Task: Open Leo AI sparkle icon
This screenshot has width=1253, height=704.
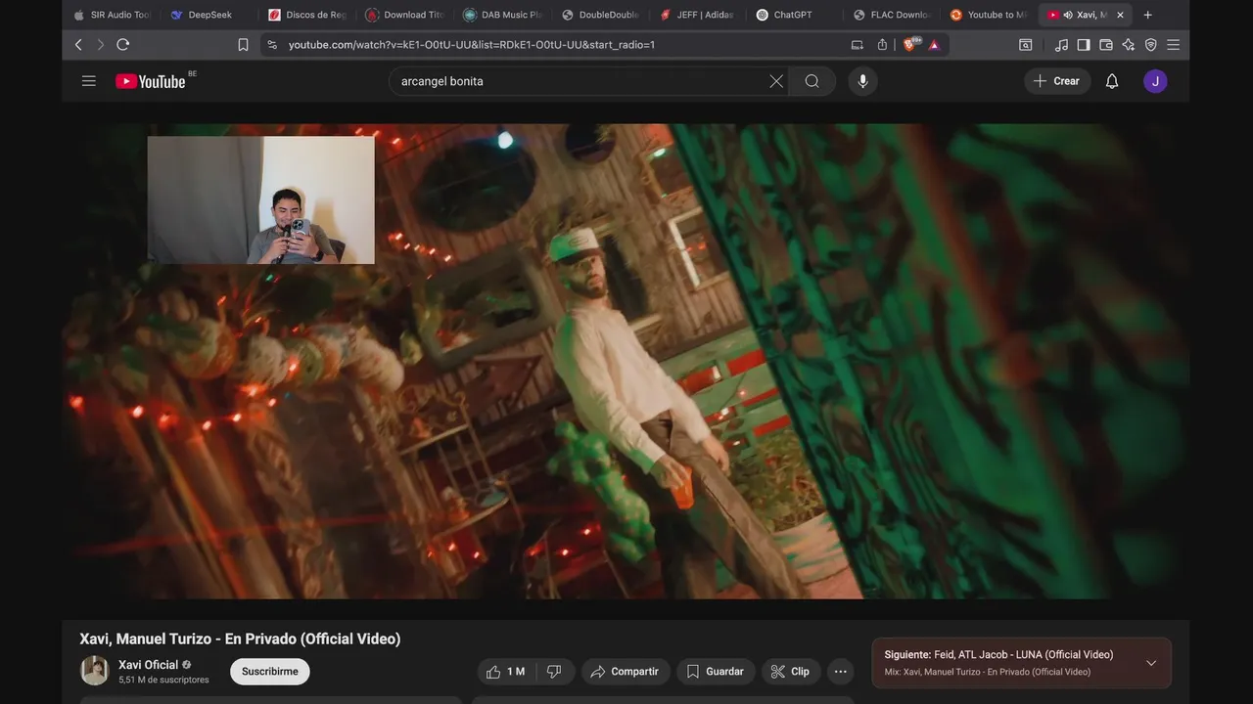Action: 1129,45
